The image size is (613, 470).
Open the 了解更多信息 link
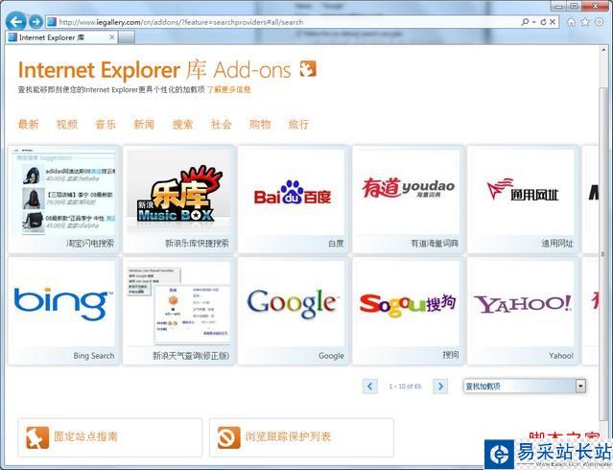pyautogui.click(x=228, y=89)
